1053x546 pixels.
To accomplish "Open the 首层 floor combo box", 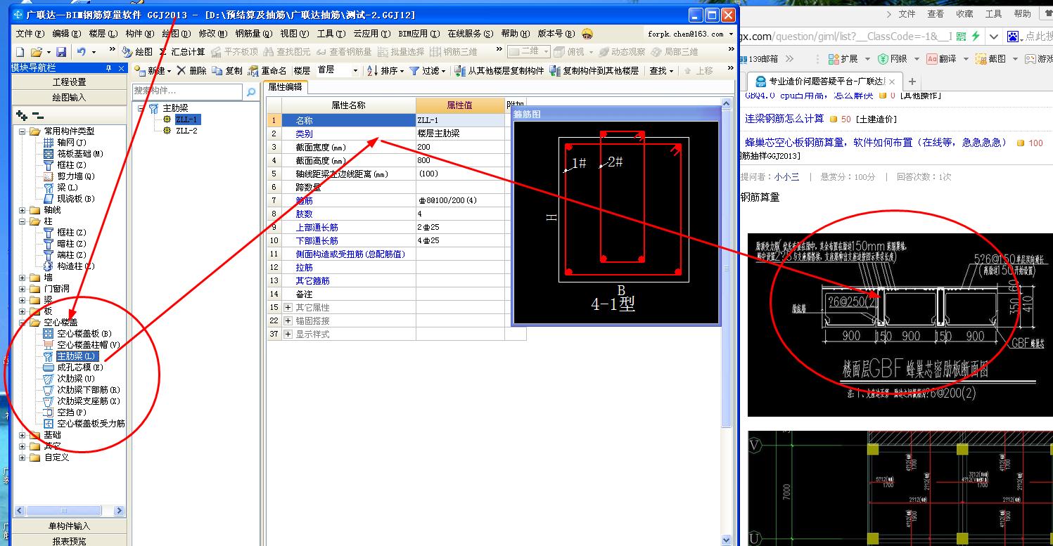I will pos(337,71).
